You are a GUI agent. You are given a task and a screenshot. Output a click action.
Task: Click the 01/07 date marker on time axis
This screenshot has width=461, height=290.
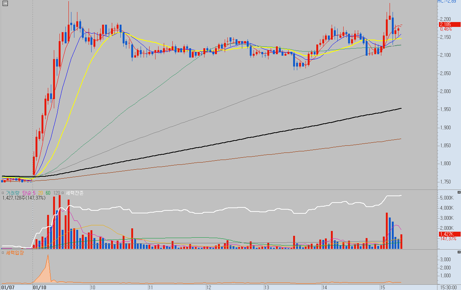pyautogui.click(x=7, y=287)
